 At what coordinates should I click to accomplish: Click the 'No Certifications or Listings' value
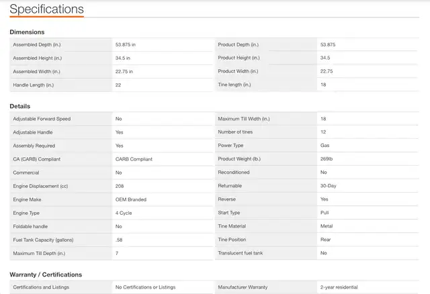tap(145, 287)
